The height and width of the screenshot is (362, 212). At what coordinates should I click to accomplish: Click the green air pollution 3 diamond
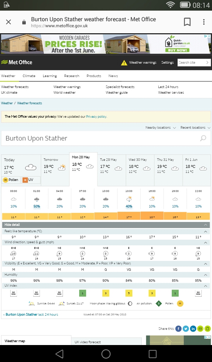(159, 303)
